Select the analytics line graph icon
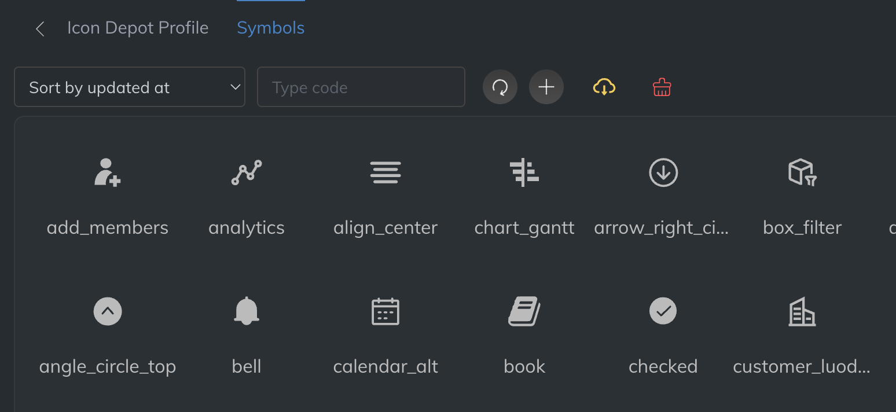 [247, 172]
